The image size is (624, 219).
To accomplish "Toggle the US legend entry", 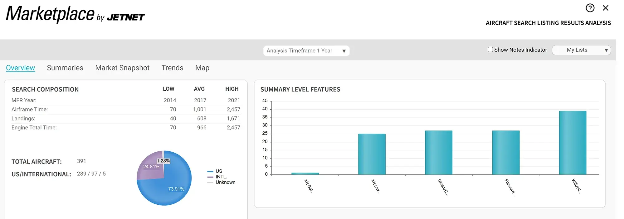I will point(218,171).
